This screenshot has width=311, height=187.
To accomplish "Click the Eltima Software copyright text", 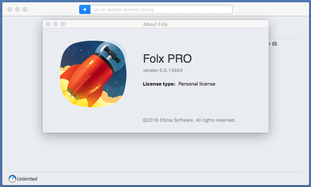I will click(189, 120).
